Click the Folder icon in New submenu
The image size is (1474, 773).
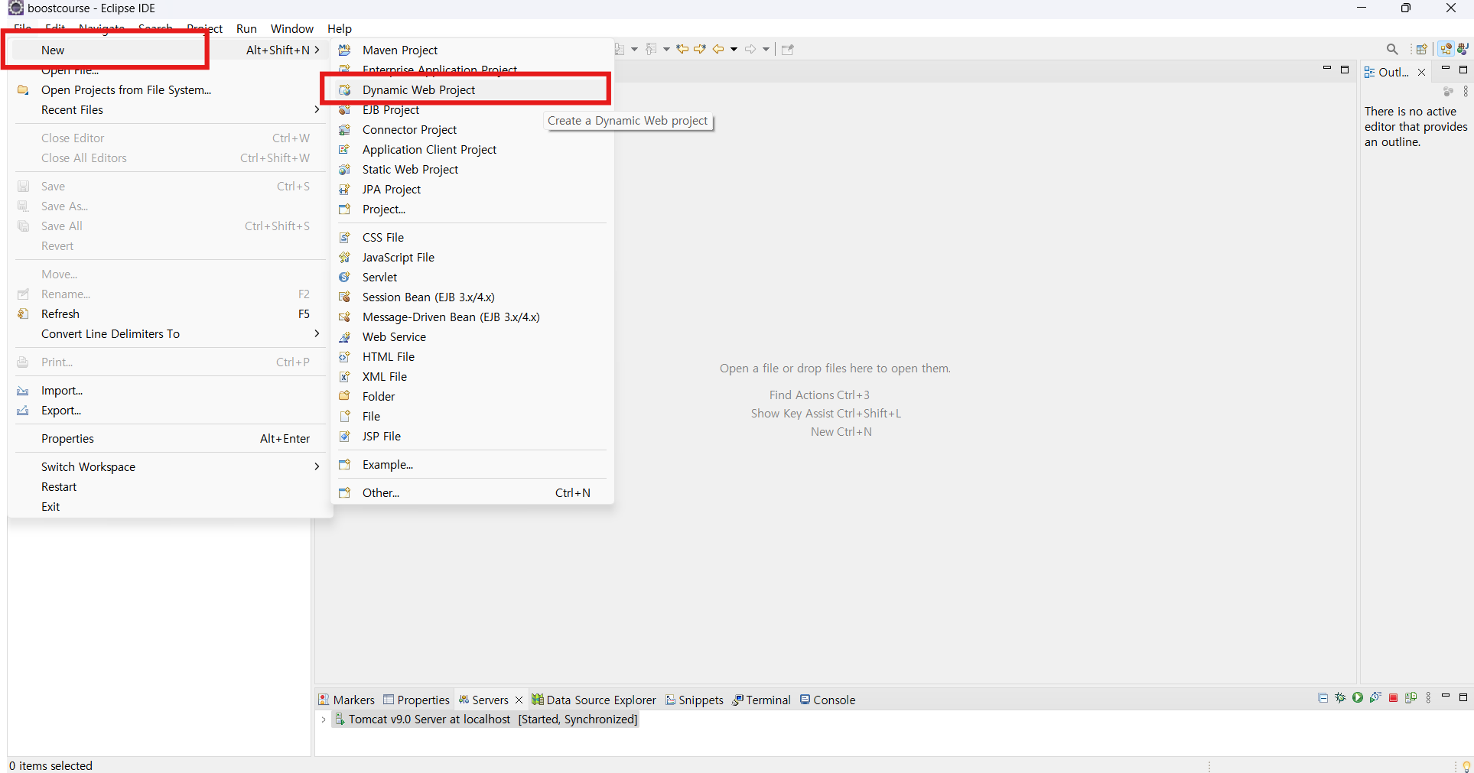coord(345,396)
